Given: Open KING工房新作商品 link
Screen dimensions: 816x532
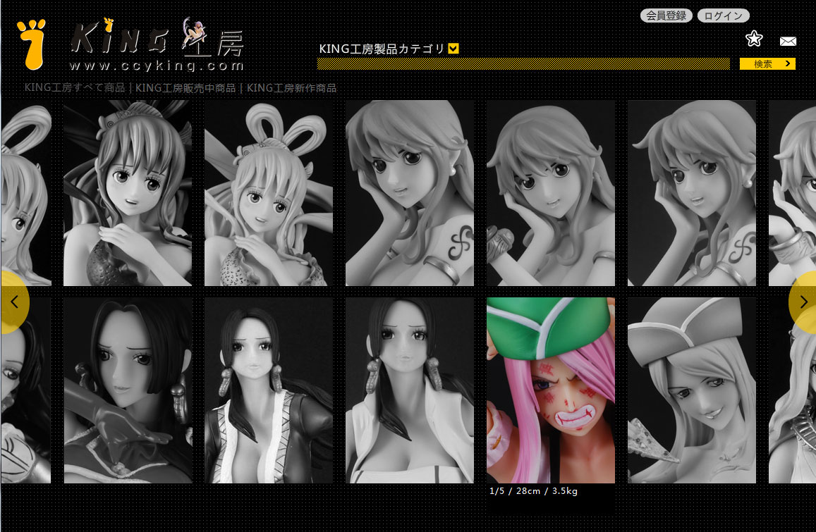Looking at the screenshot, I should click(291, 87).
